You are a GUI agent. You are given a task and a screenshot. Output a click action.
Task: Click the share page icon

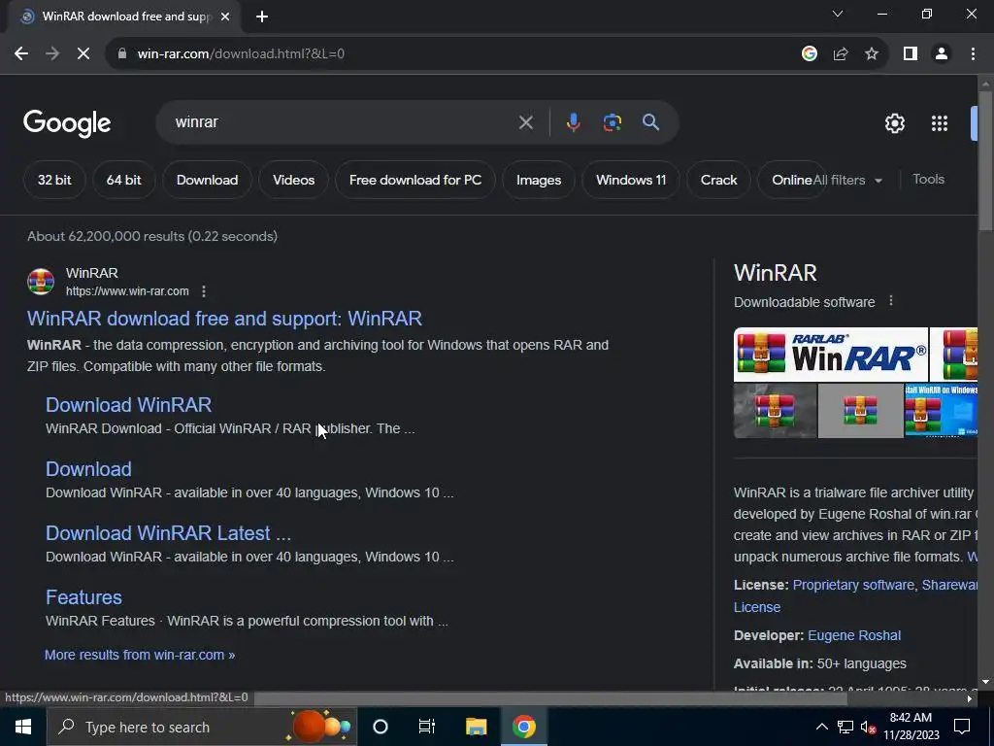tap(841, 54)
